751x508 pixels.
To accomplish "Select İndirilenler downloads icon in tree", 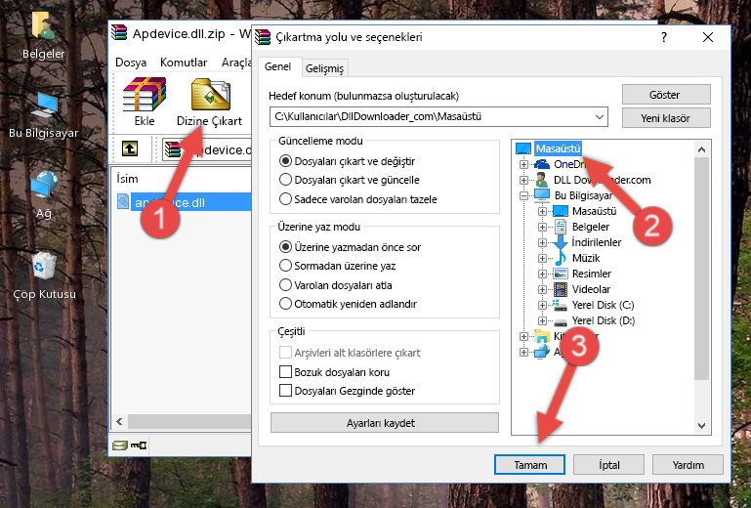I will 560,242.
